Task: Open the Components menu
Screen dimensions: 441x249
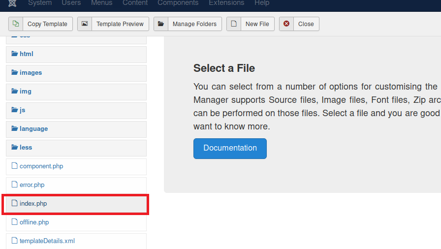Action: (178, 3)
